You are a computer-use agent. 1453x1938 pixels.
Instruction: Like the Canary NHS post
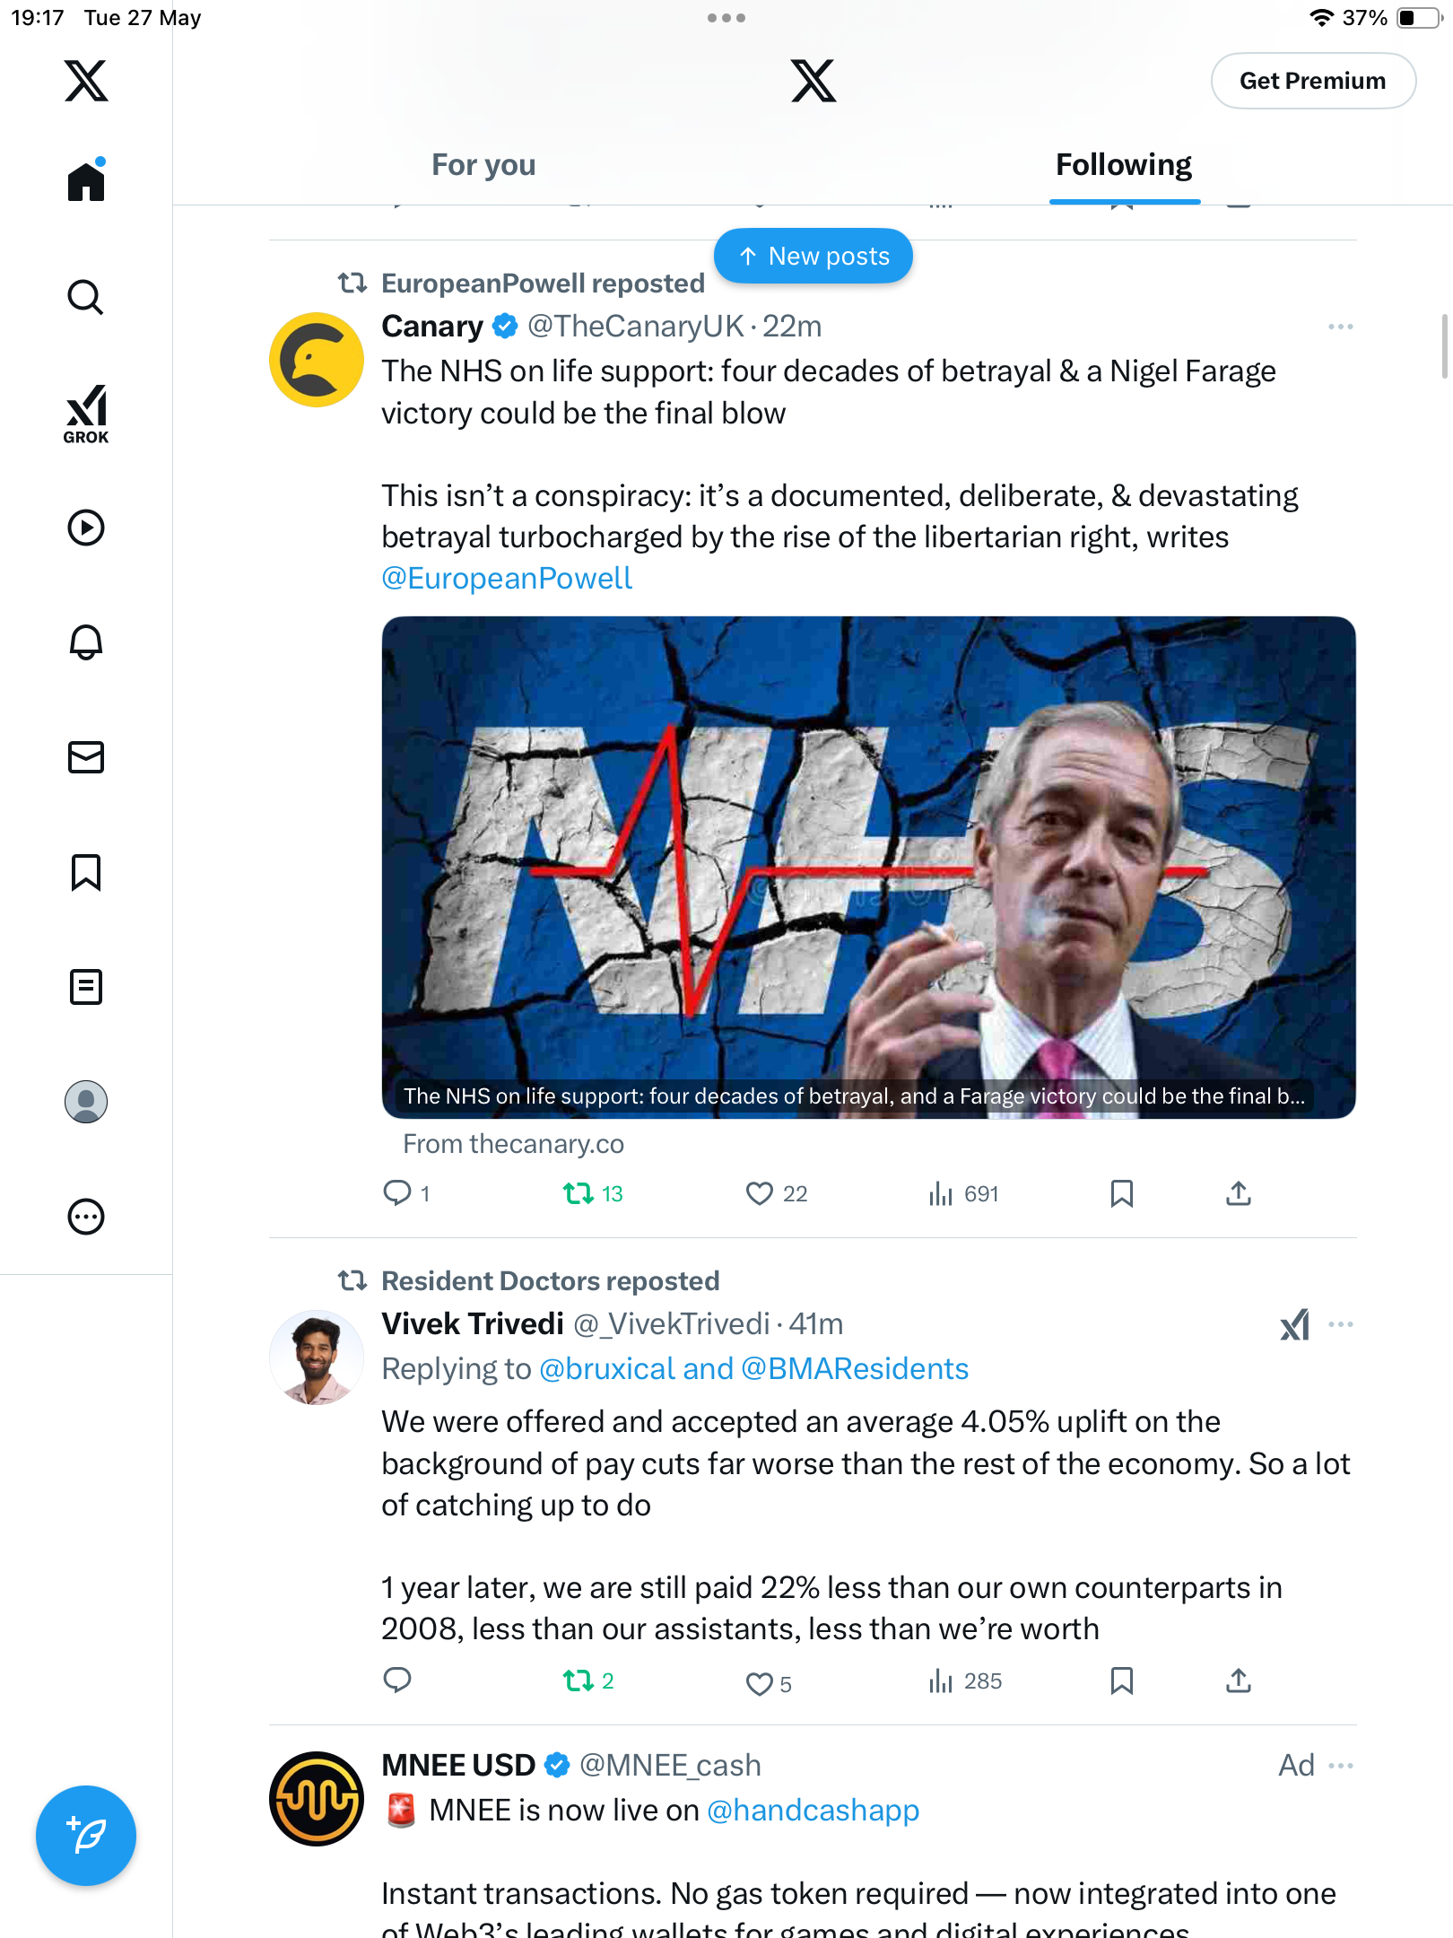pyautogui.click(x=760, y=1193)
